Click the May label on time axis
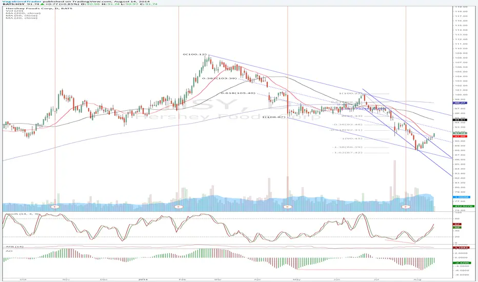 [296, 279]
